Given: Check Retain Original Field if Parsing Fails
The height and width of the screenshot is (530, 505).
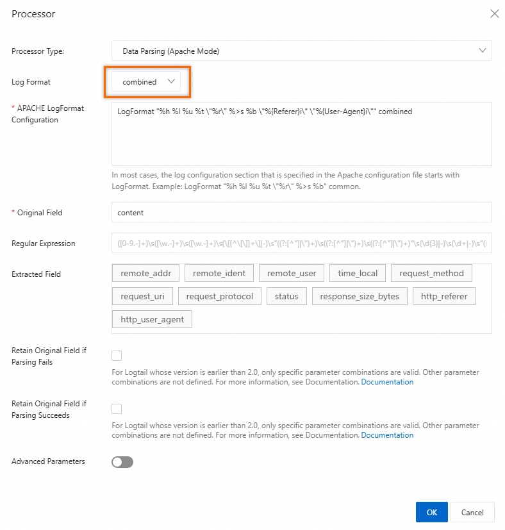Looking at the screenshot, I should [117, 356].
